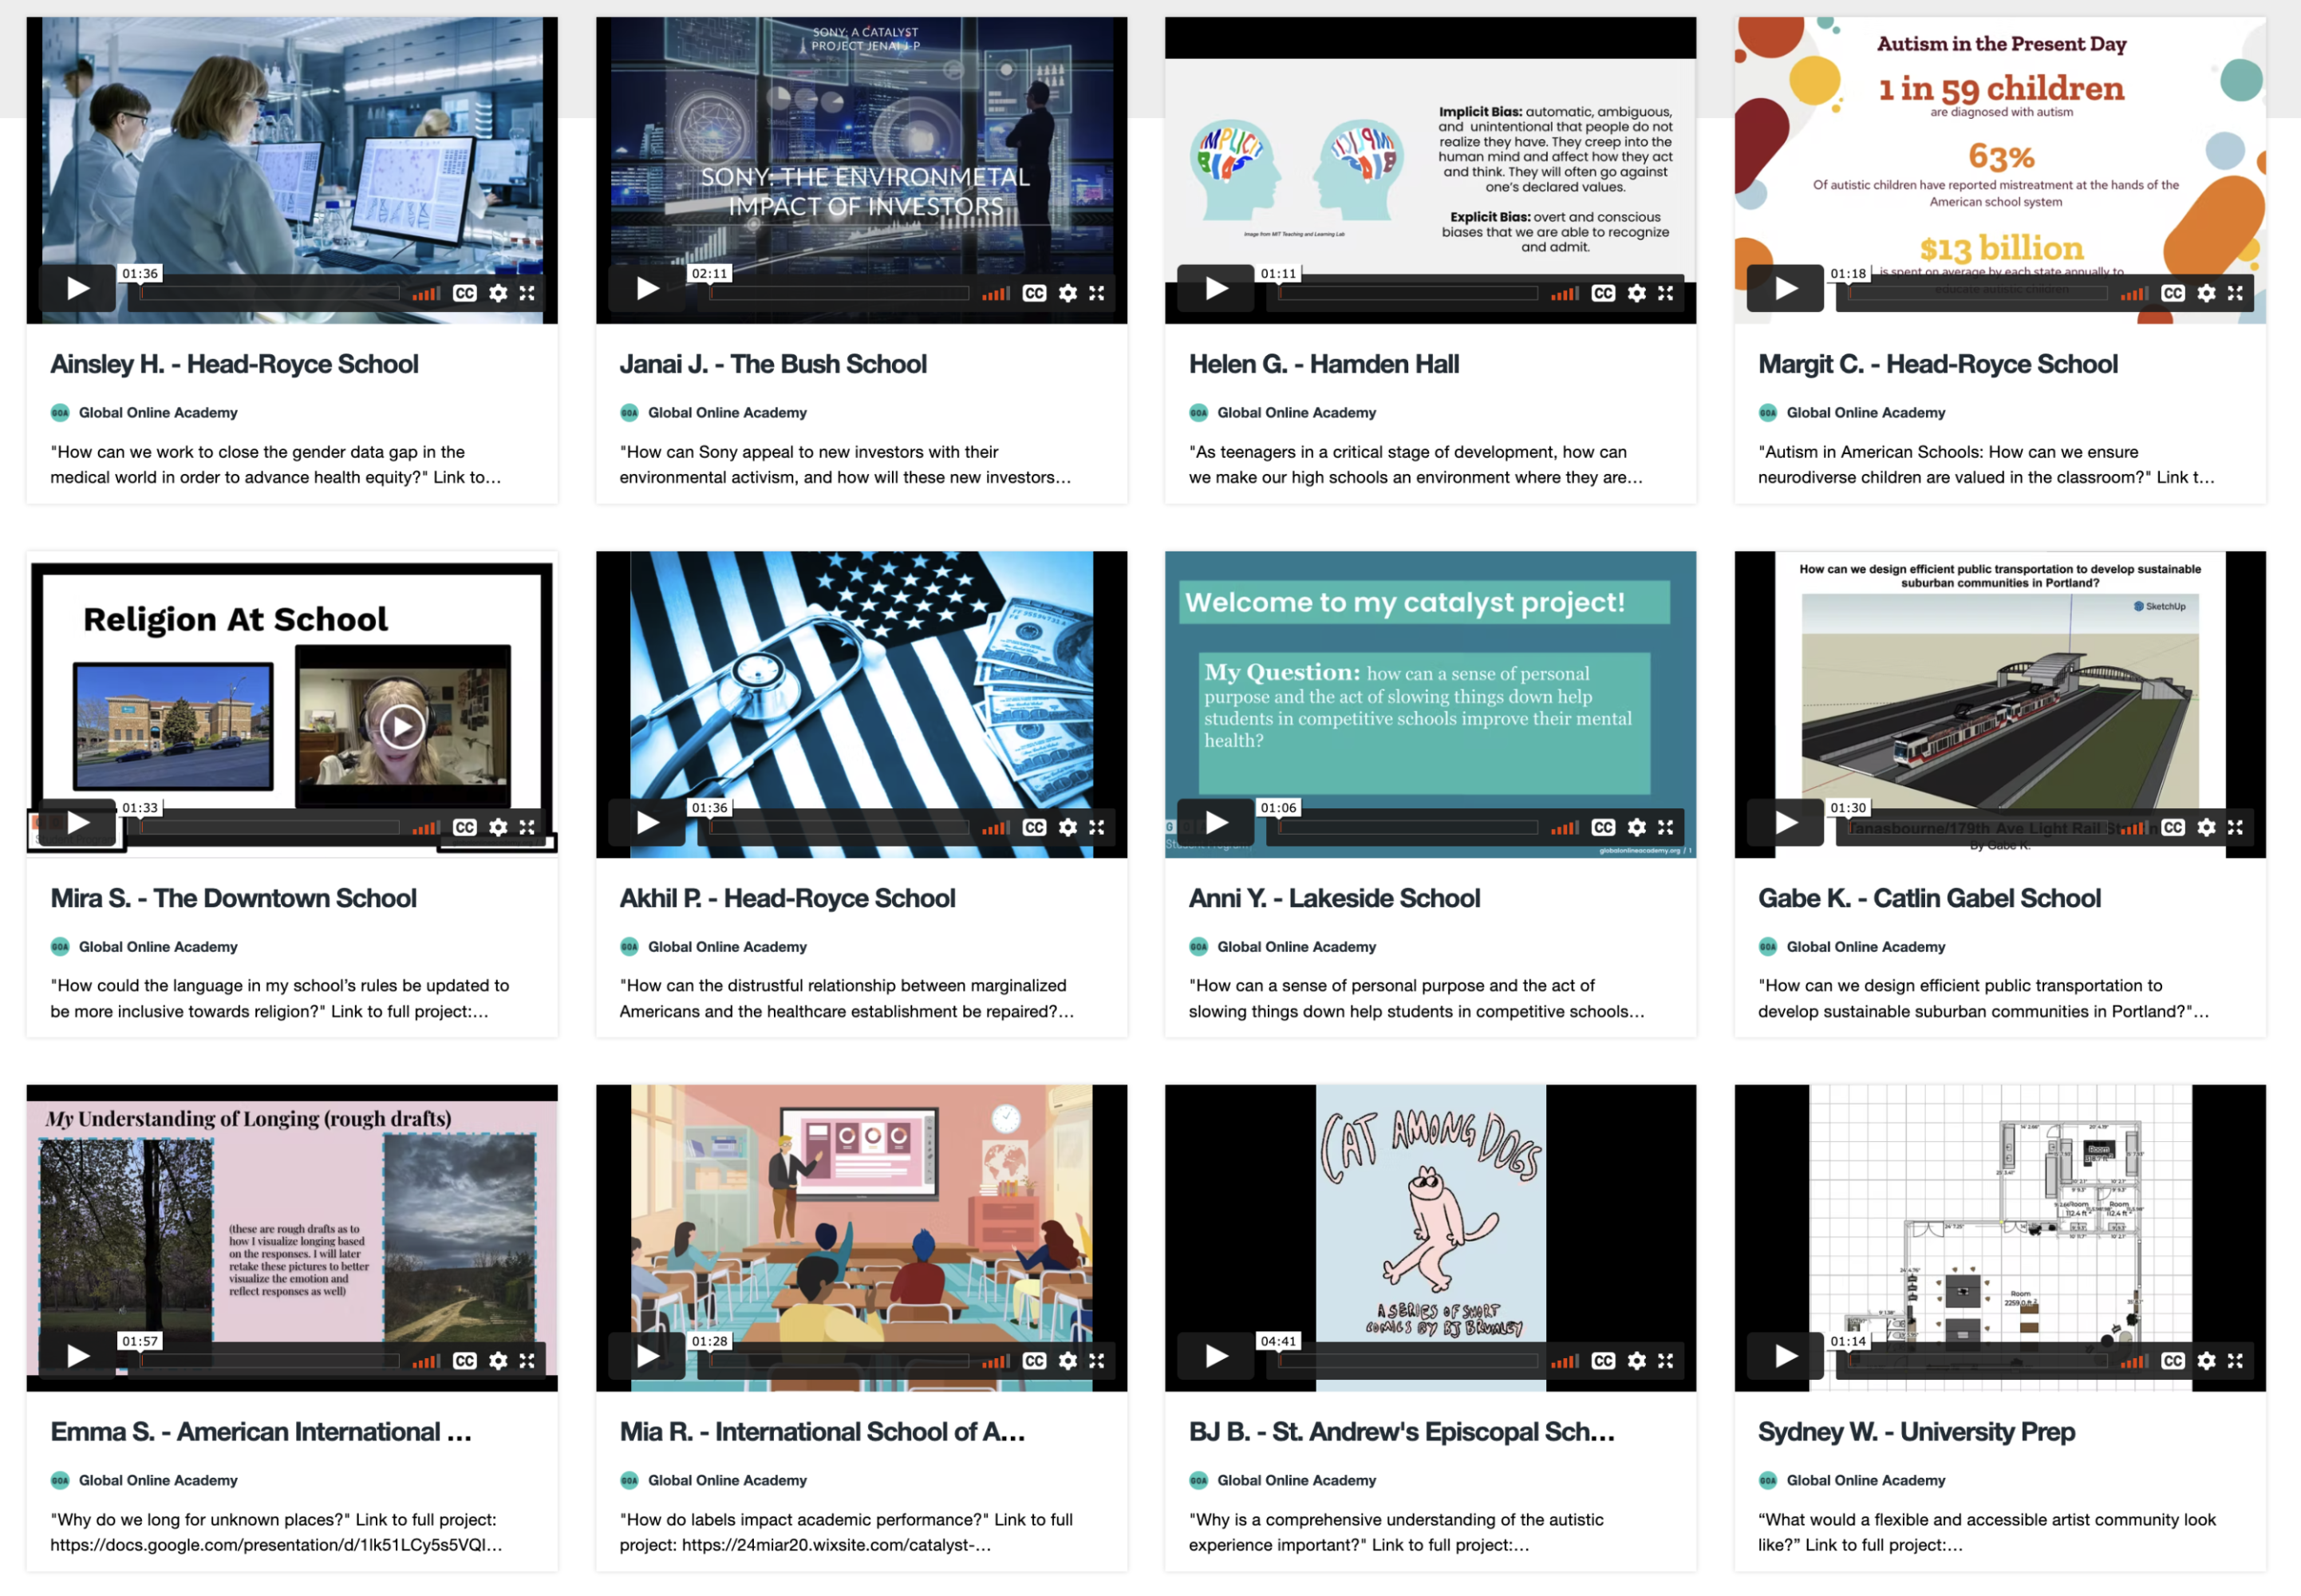Enable closed captions on Ainsley H.'s video
2301x1596 pixels.
[x=464, y=293]
